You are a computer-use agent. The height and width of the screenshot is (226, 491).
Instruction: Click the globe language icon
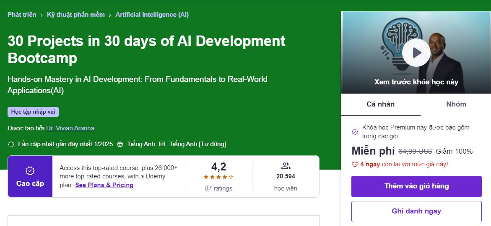[120, 144]
